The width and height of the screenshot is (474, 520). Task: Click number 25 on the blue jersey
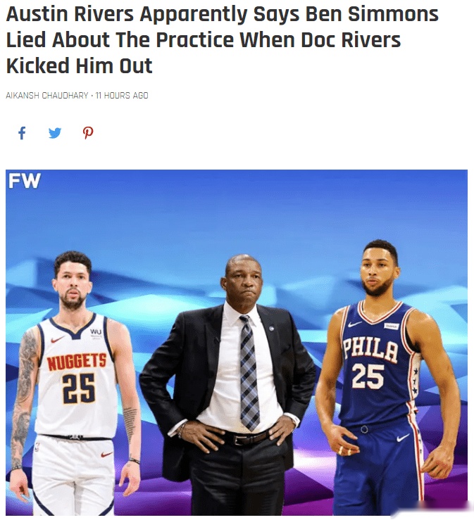click(368, 376)
